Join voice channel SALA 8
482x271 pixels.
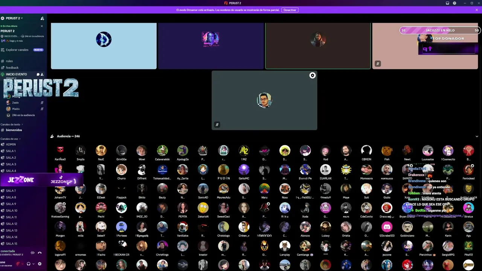pyautogui.click(x=11, y=197)
